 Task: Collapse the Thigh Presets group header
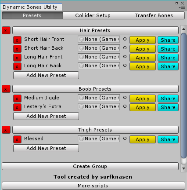95,130
